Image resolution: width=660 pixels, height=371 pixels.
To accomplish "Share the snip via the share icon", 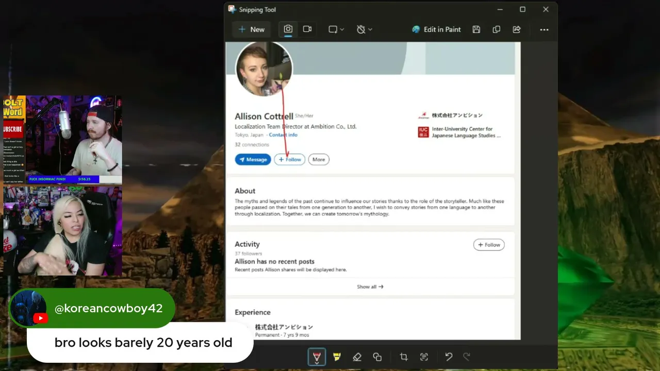I will pyautogui.click(x=517, y=29).
